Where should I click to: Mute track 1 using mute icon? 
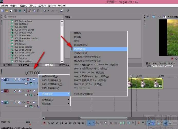tap(34, 80)
